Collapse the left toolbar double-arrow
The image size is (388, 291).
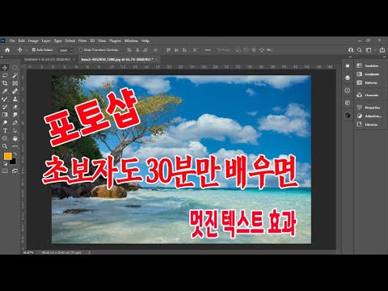tap(2, 57)
